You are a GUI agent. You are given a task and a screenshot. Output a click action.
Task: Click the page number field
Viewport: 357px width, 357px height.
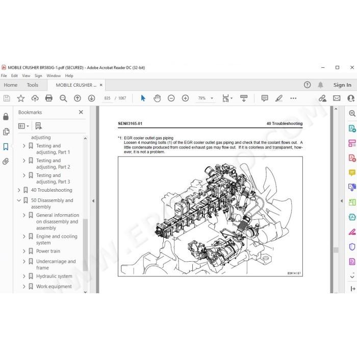pyautogui.click(x=107, y=98)
